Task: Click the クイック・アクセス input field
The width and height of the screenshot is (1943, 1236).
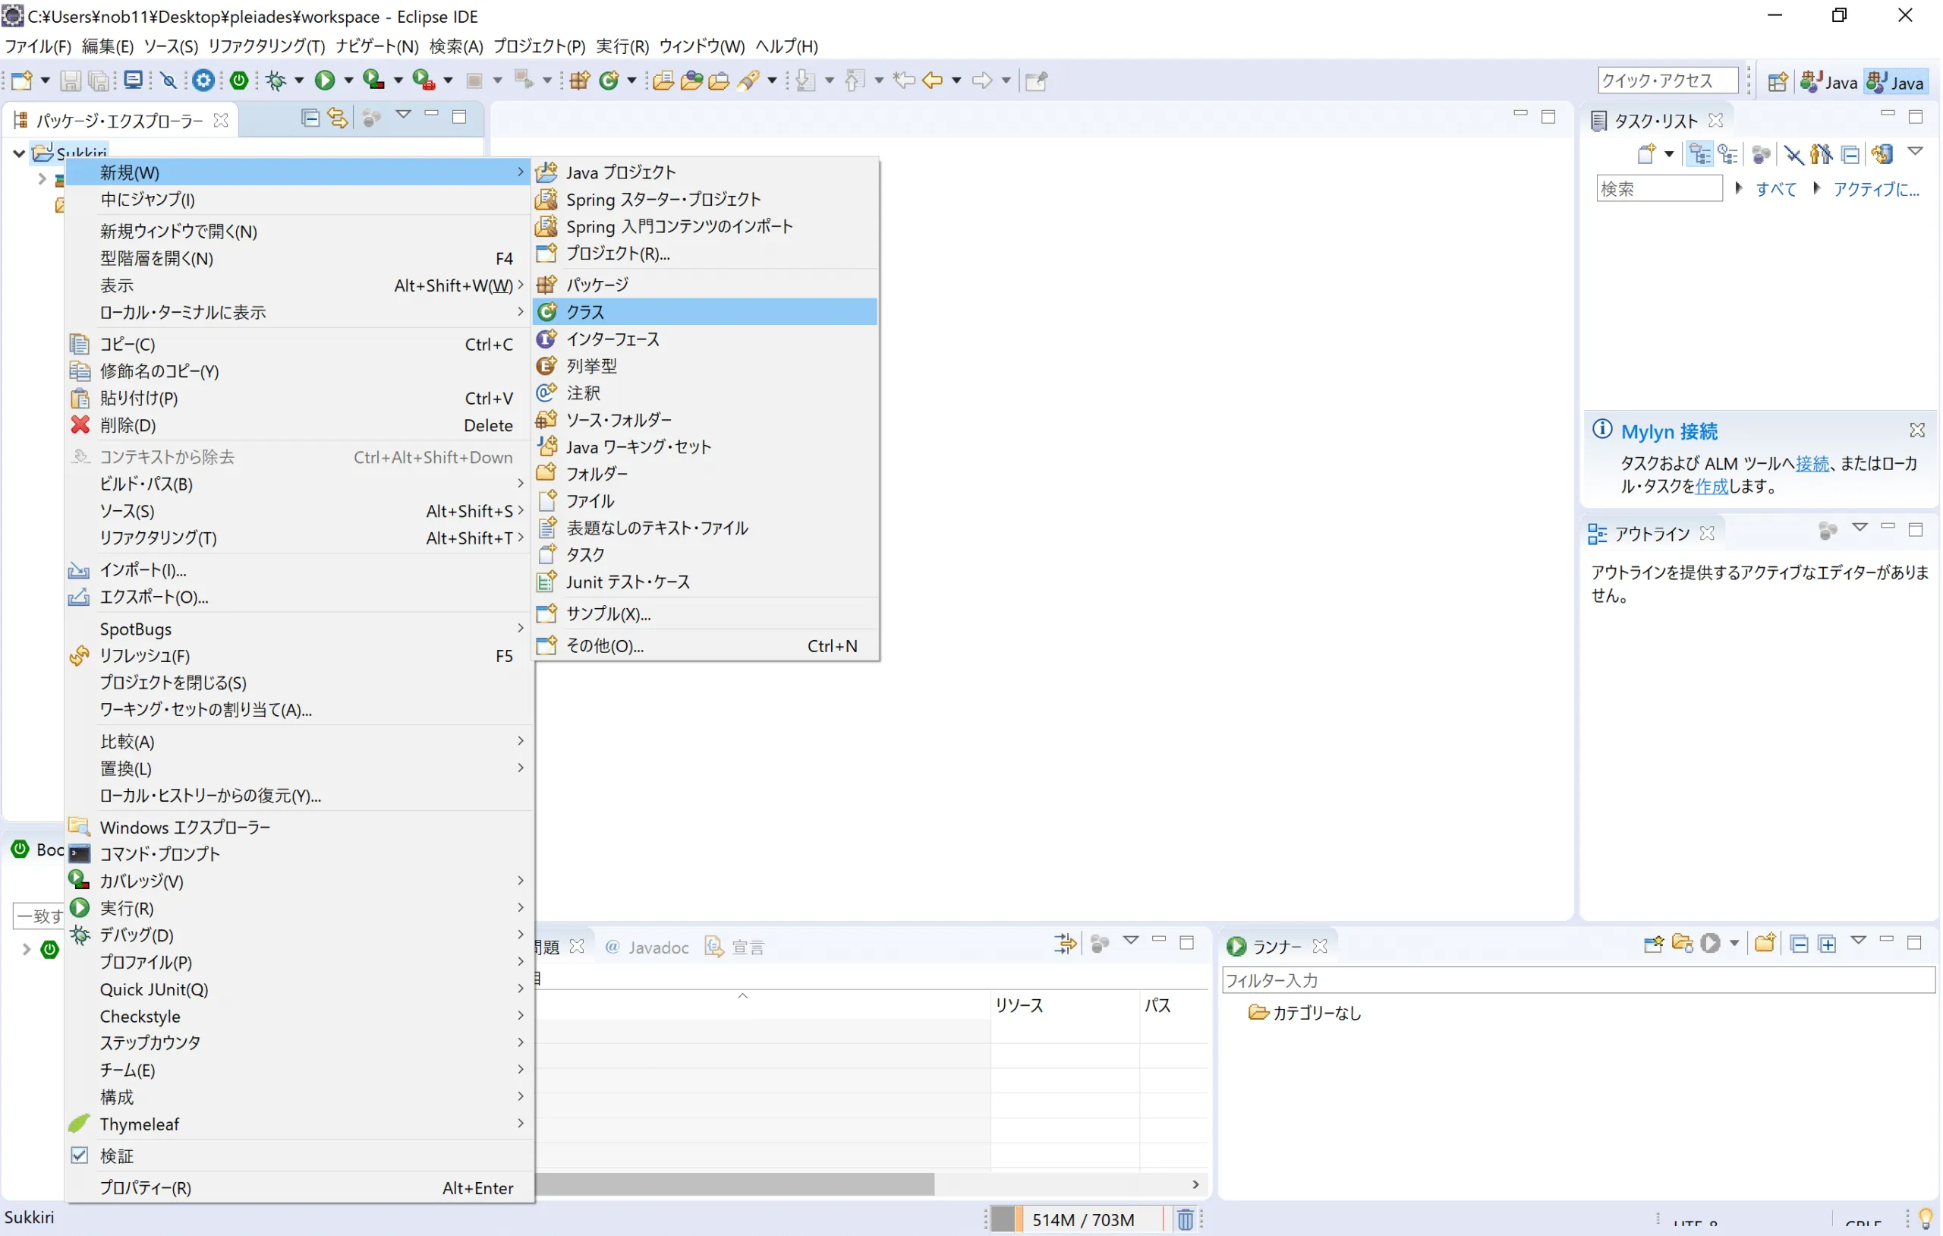Action: 1667,80
